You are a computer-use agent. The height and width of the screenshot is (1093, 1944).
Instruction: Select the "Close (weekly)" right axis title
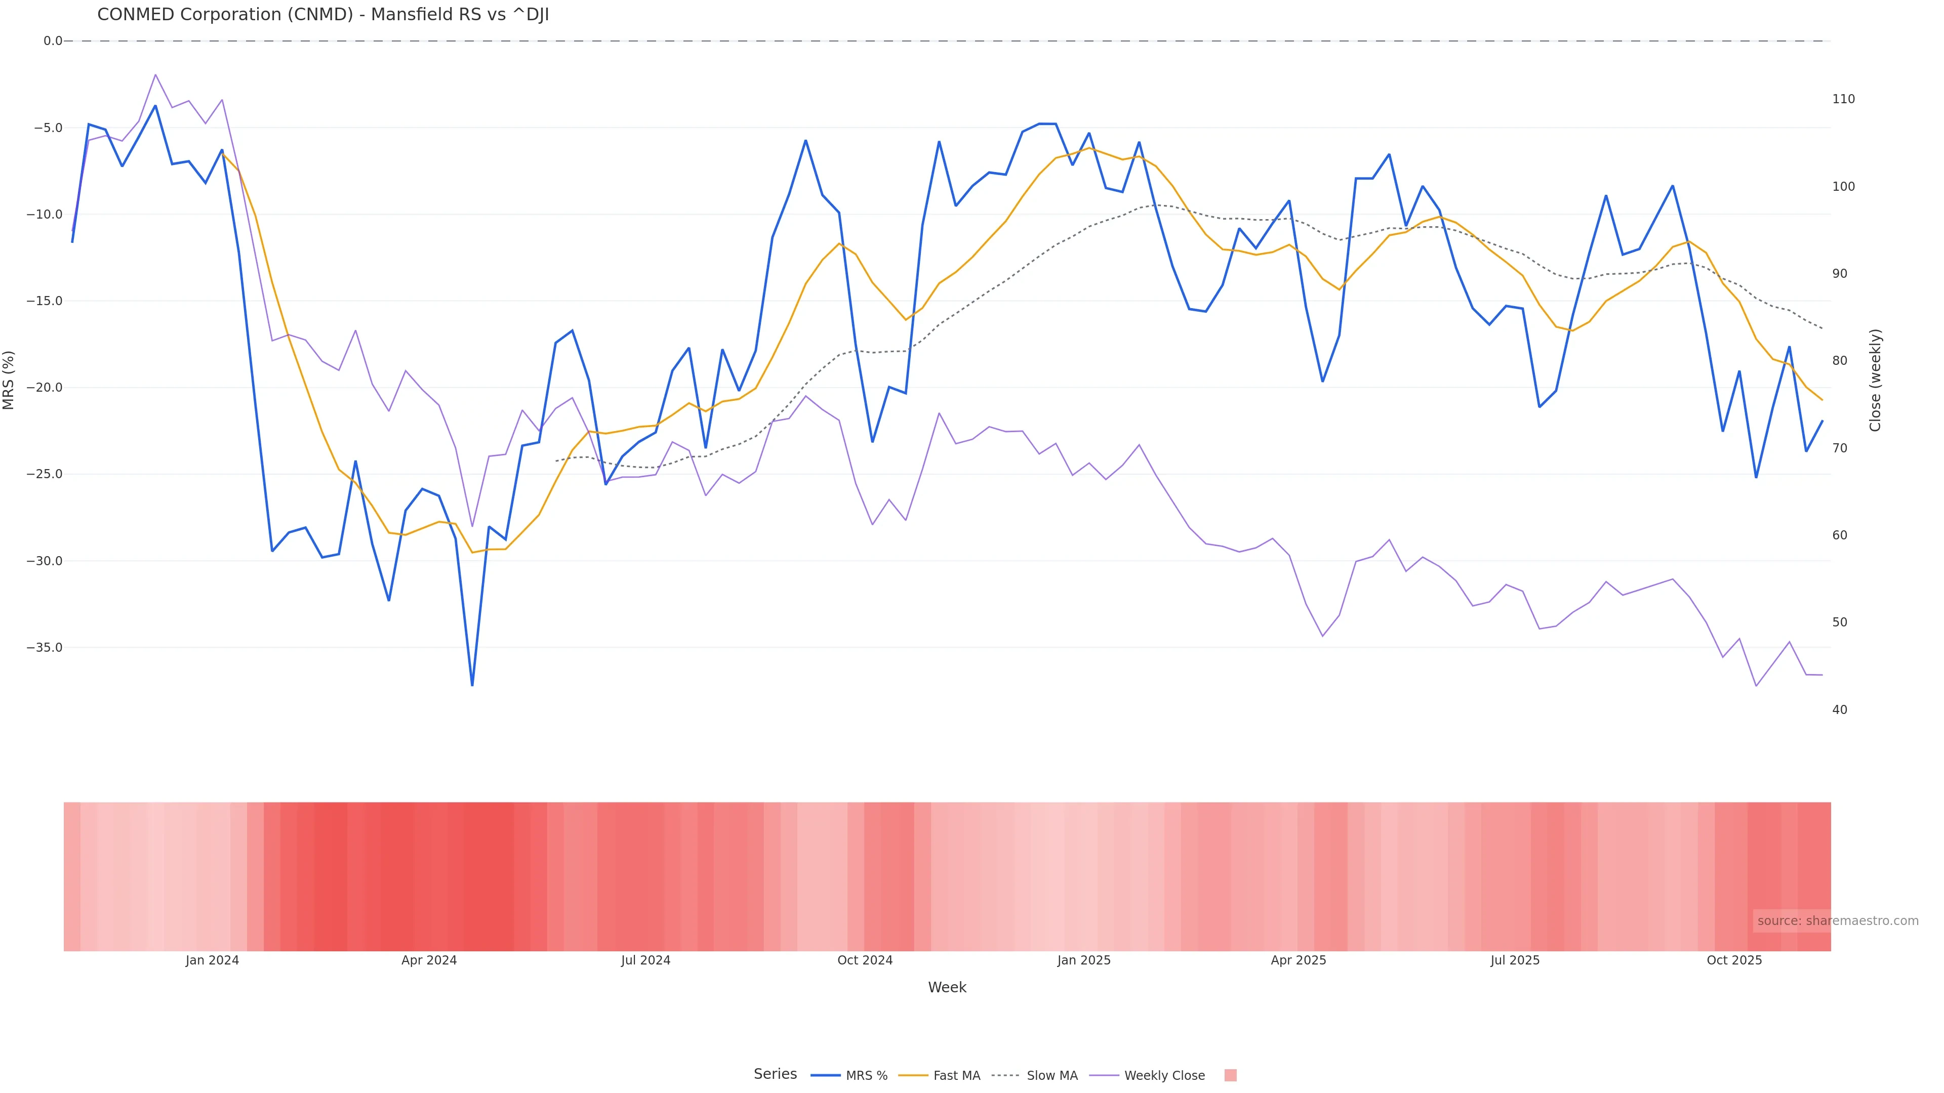(x=1875, y=380)
